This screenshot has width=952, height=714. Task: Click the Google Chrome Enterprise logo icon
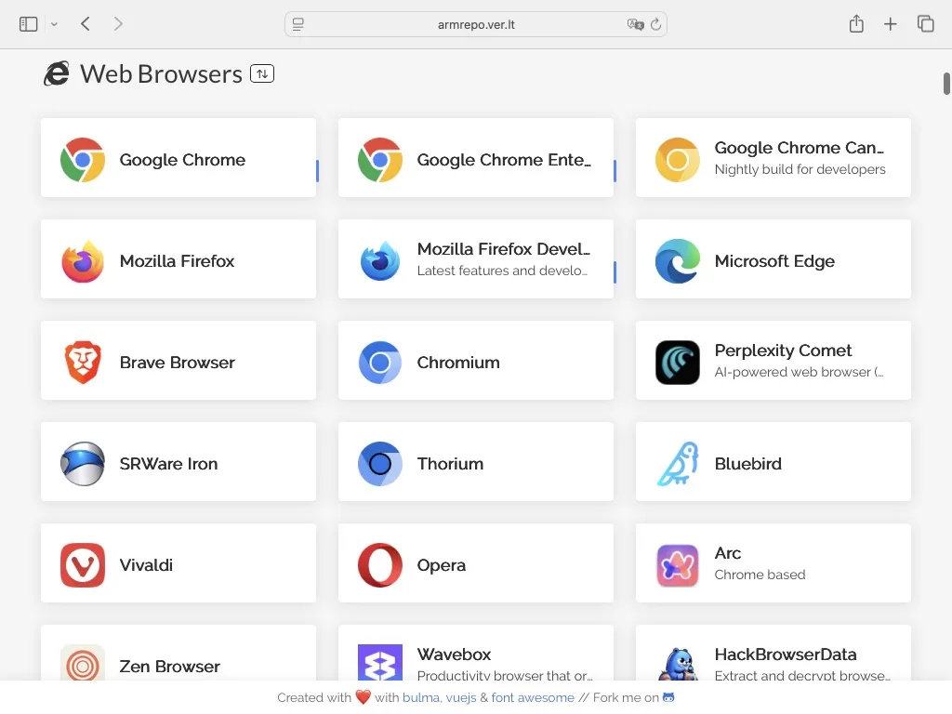click(x=380, y=160)
